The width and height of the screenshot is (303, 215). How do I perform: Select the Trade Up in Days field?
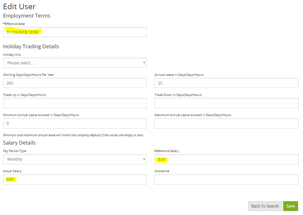point(75,103)
